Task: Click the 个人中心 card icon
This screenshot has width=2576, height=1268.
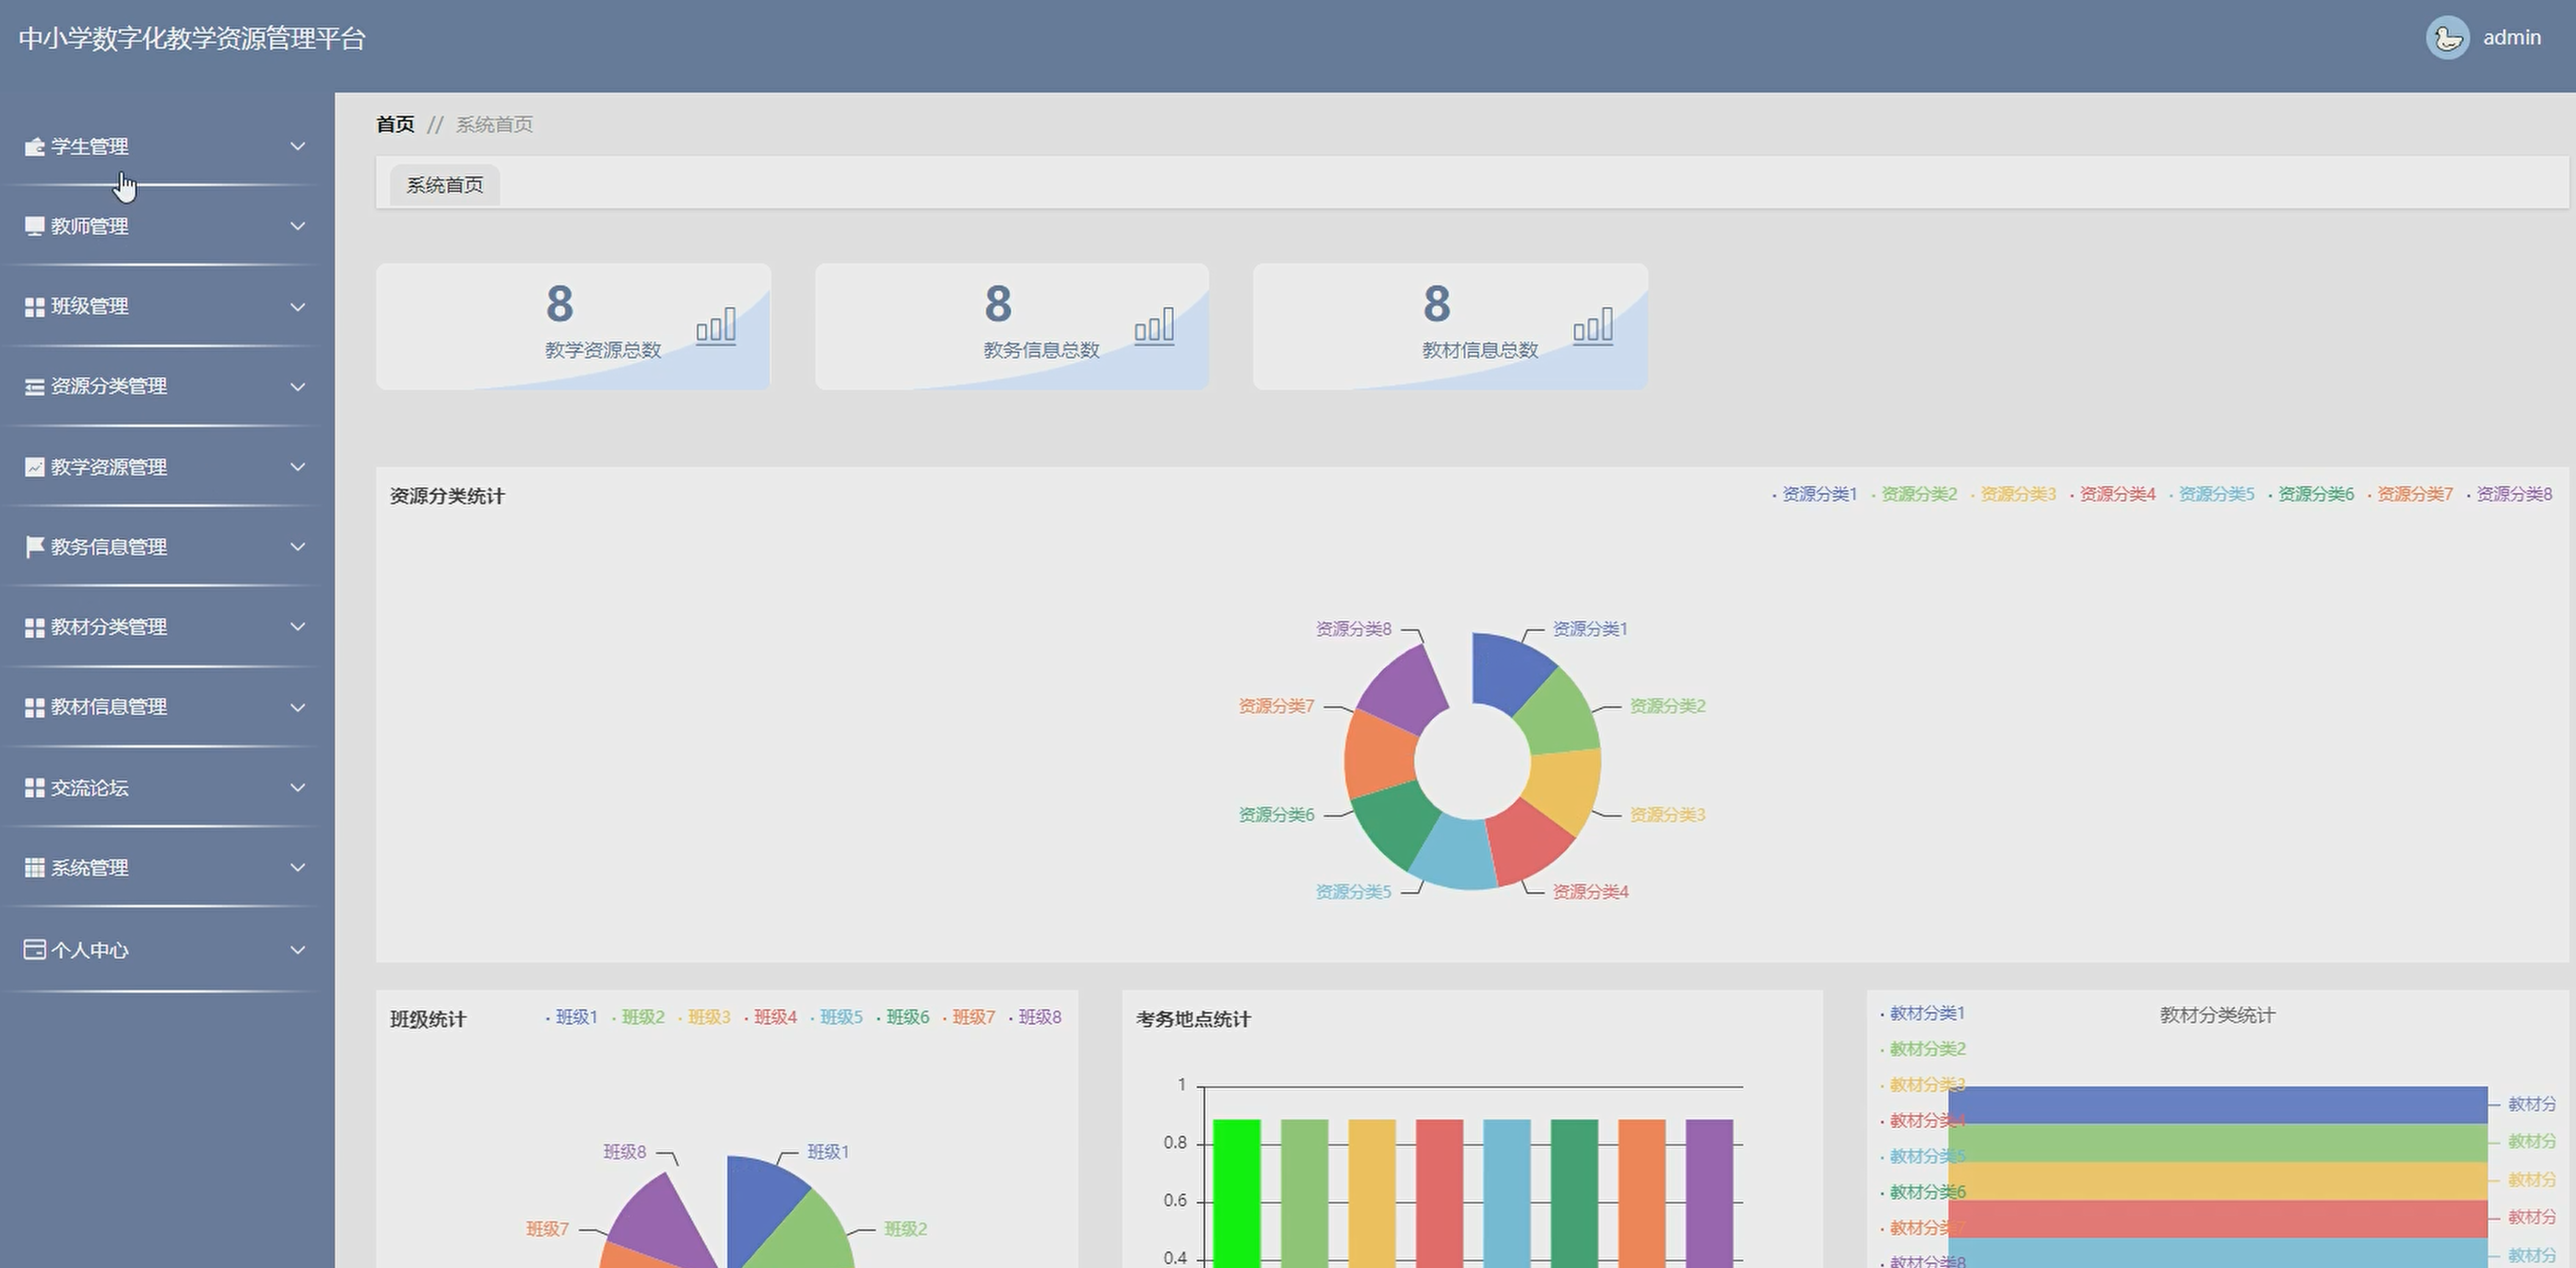Action: click(34, 950)
